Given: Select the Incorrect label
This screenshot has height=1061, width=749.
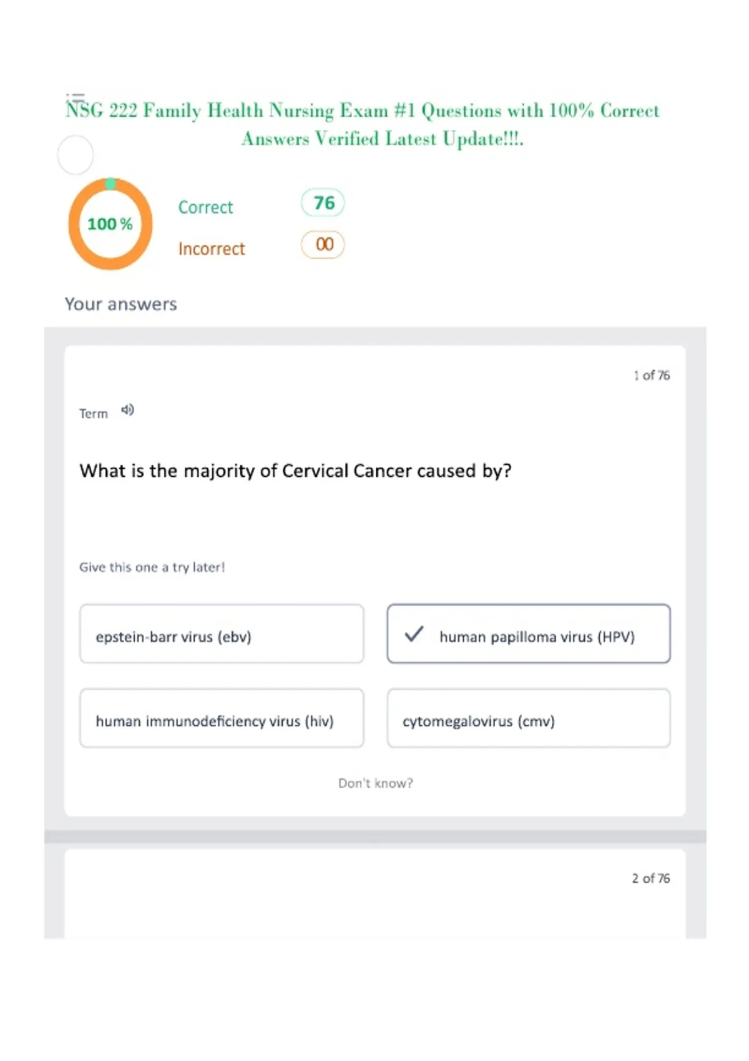Looking at the screenshot, I should pos(212,249).
